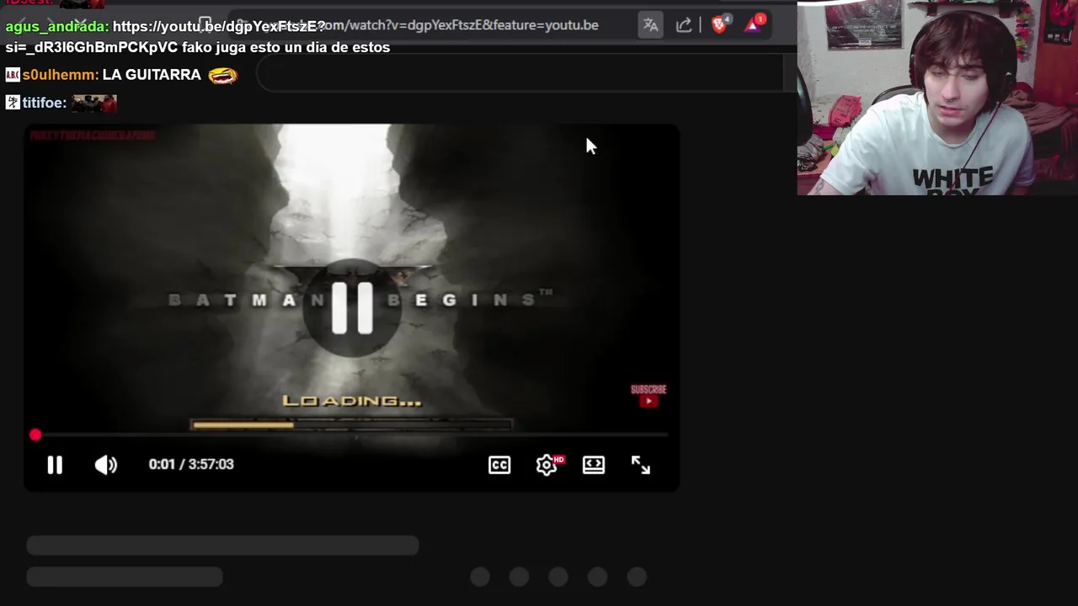Open the HD settings gear
This screenshot has height=606, width=1078.
point(547,465)
